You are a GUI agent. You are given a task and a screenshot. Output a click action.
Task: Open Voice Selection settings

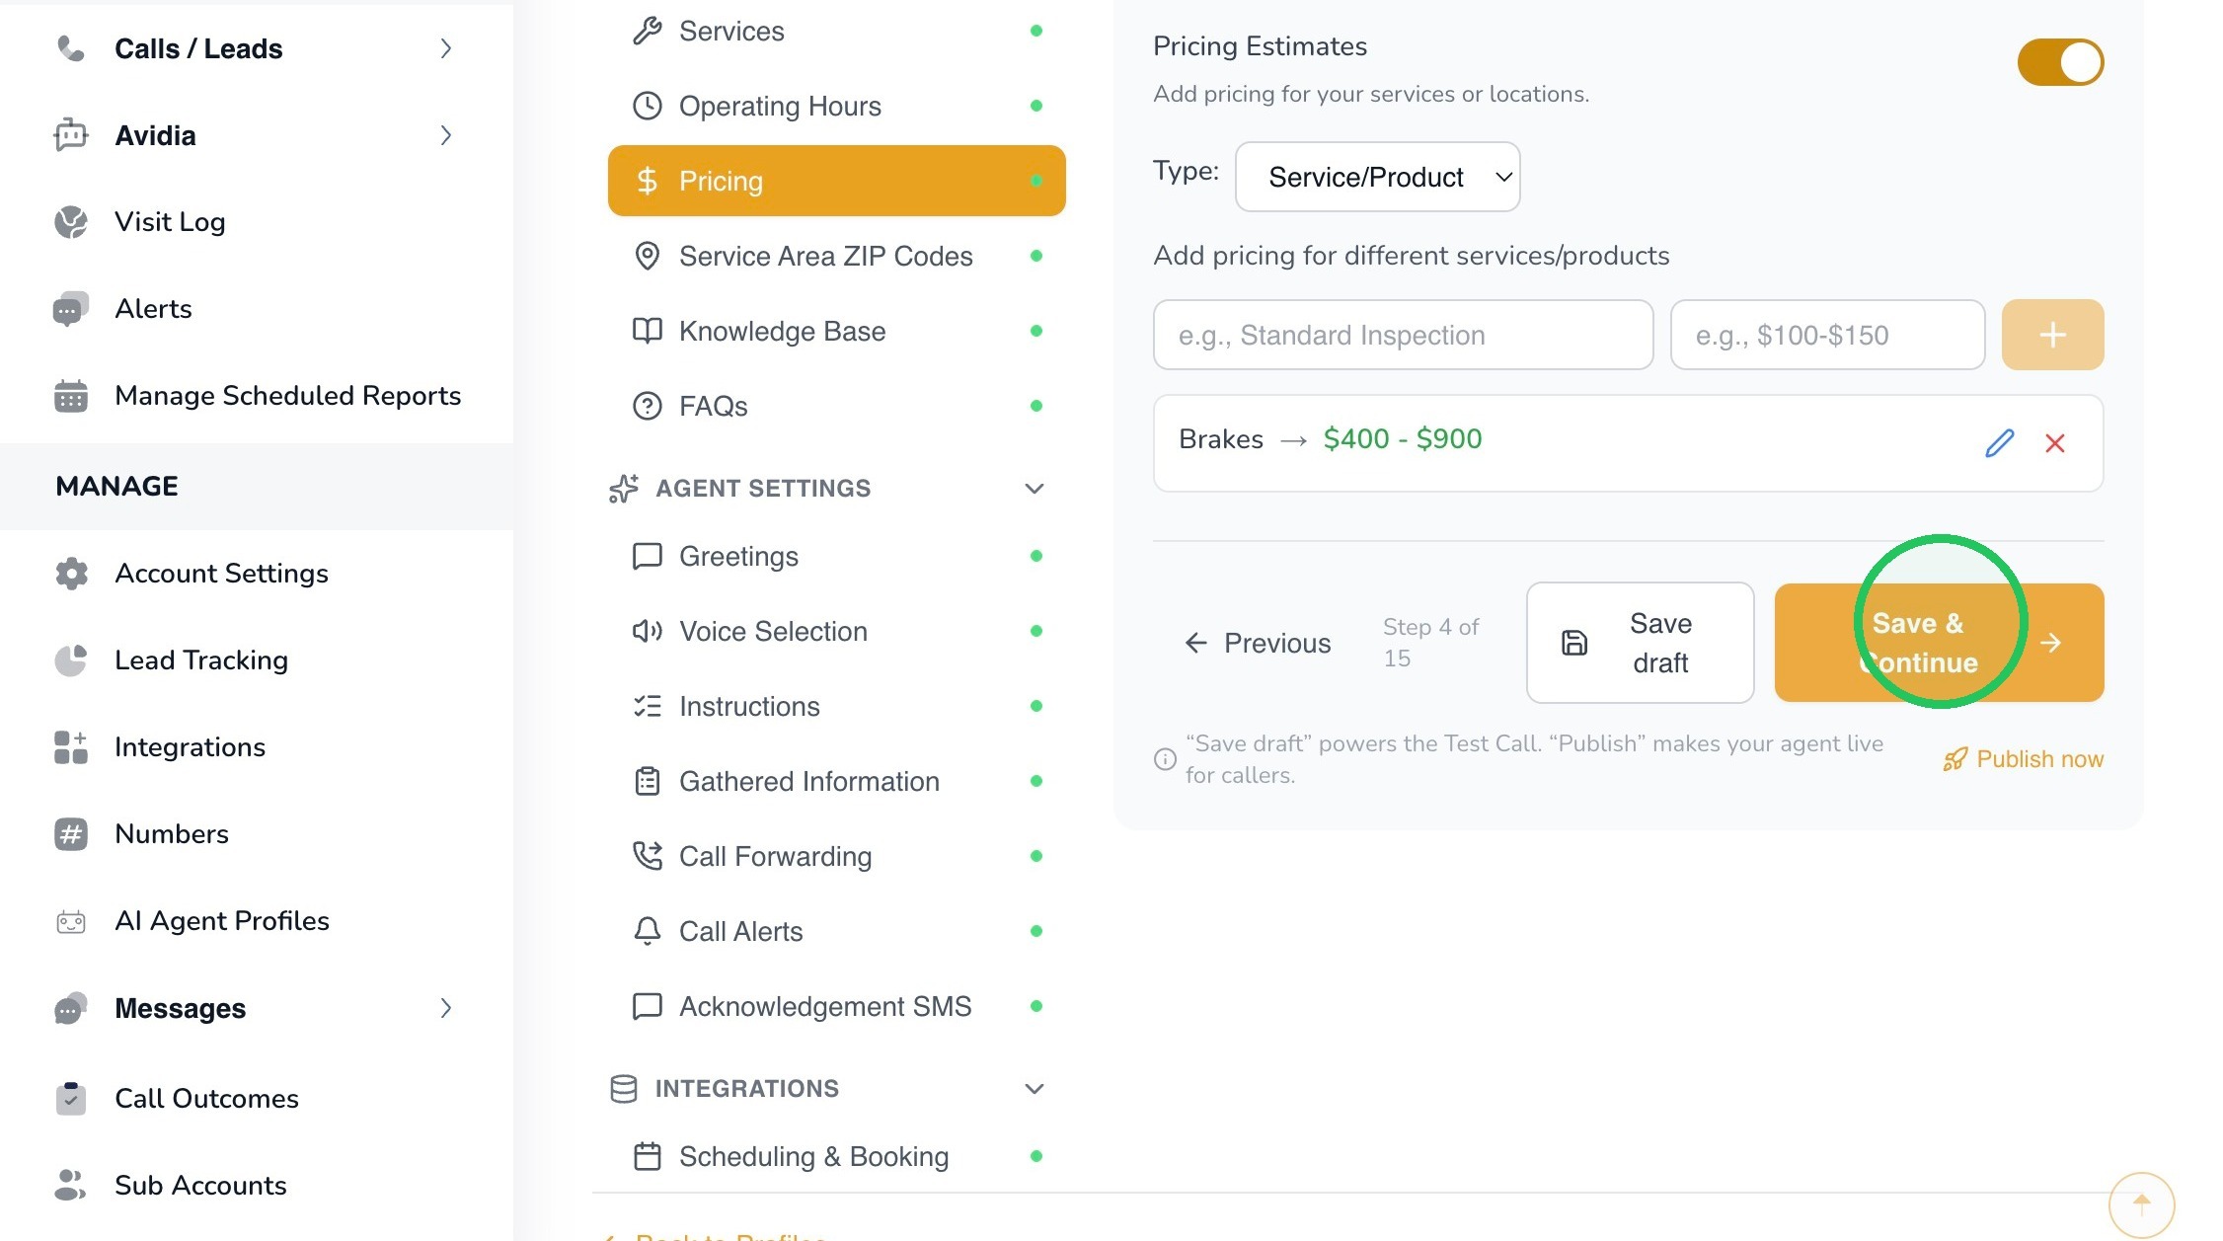(x=836, y=631)
